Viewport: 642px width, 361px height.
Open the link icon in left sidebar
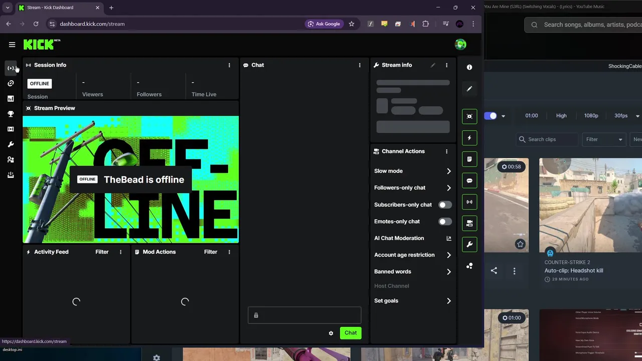click(11, 83)
